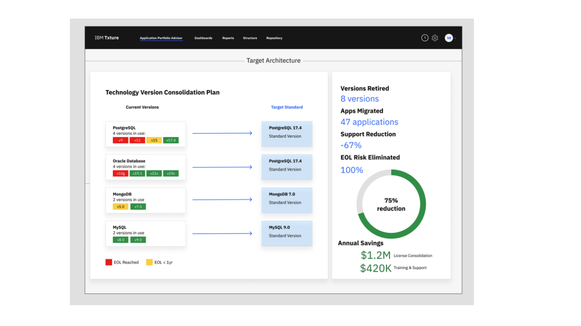
Task: Select MongoDB v5.0 version tag
Action: (x=120, y=206)
